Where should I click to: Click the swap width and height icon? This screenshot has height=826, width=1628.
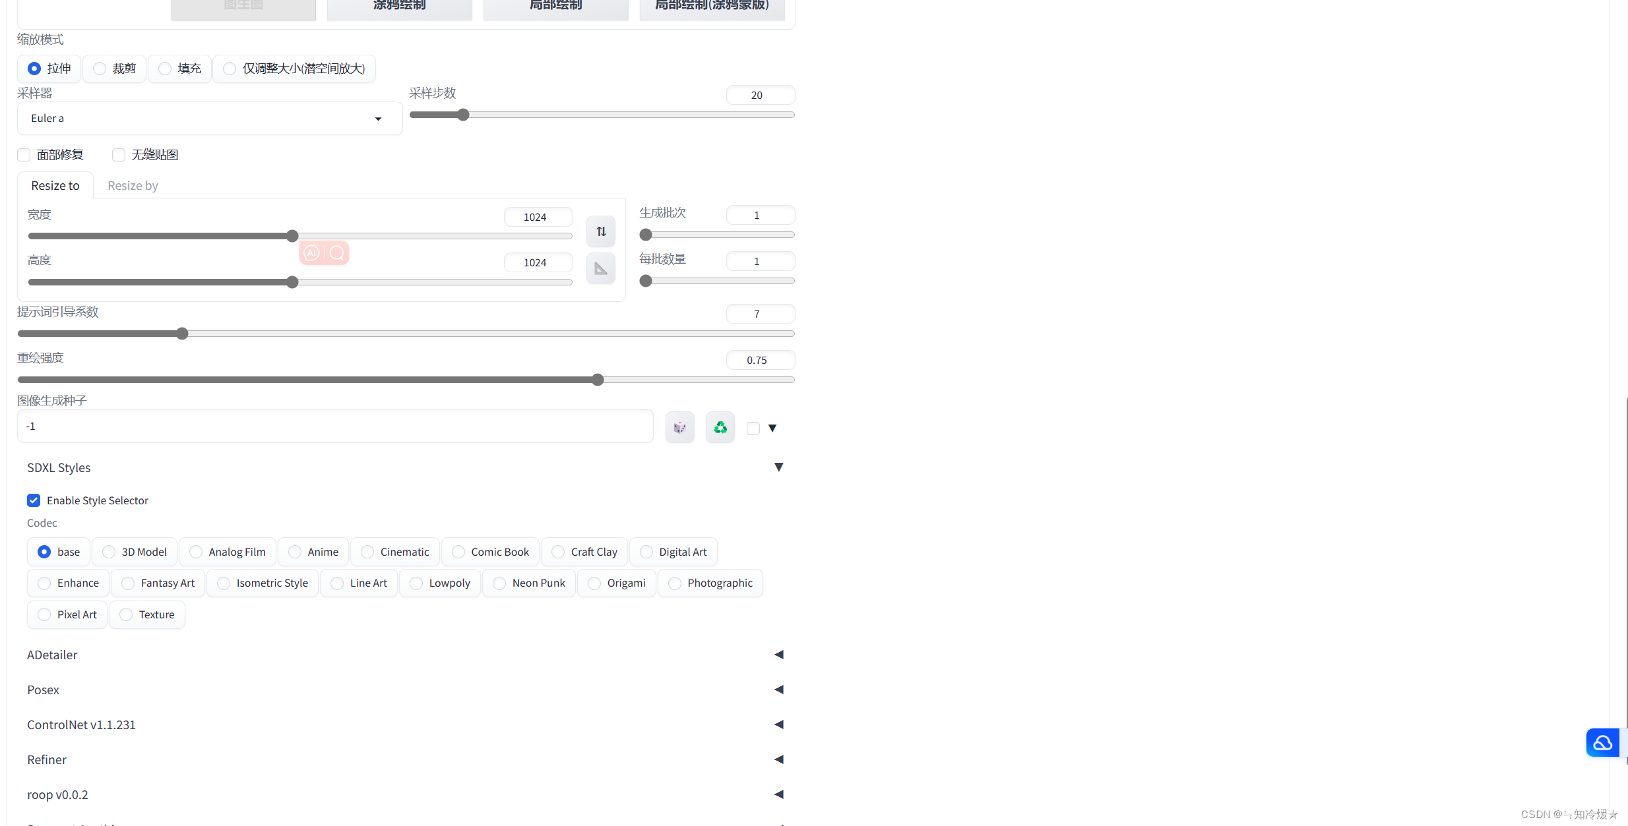601,231
